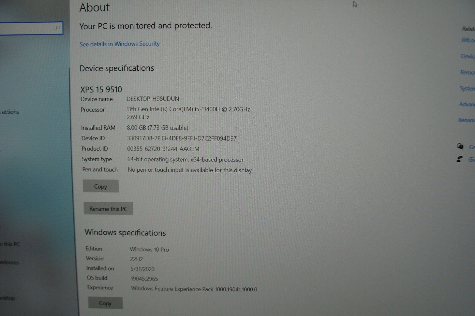Viewport: 475px width, 316px height.
Task: Open Device Manager related link
Action: click(468, 56)
